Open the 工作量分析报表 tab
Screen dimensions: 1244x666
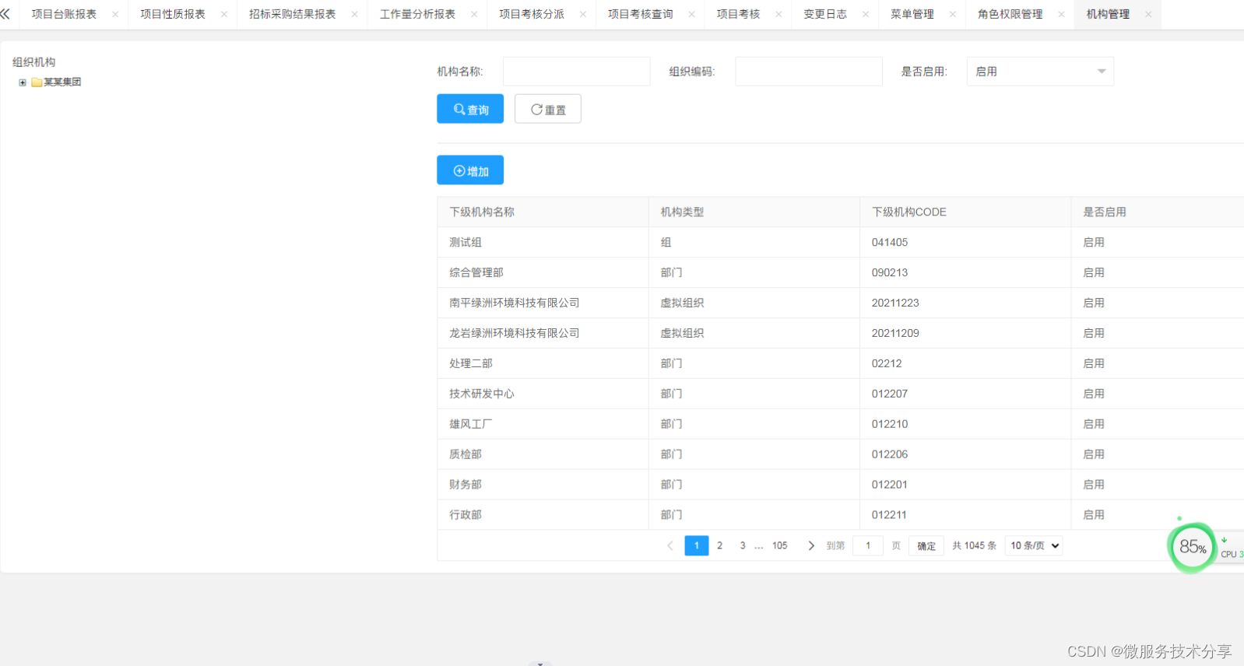[417, 14]
